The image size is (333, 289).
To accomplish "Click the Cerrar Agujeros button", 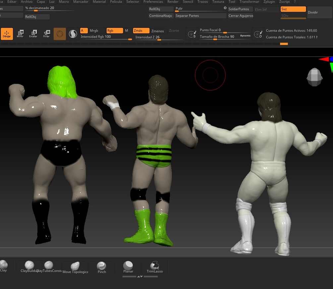I will point(241,16).
